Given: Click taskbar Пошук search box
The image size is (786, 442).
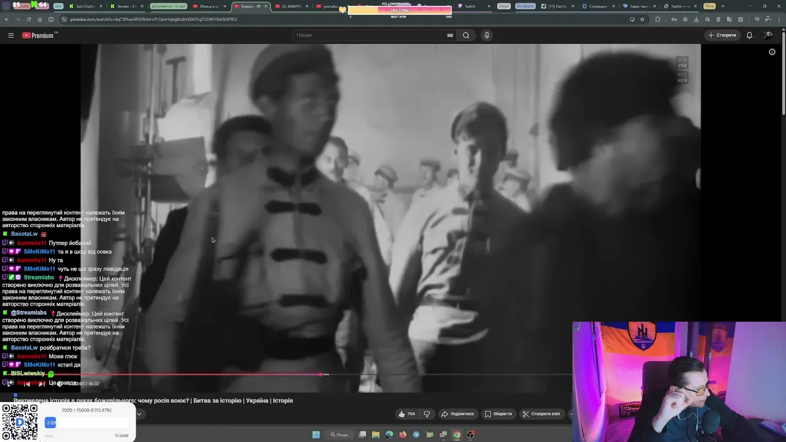Looking at the screenshot, I should pyautogui.click(x=340, y=435).
